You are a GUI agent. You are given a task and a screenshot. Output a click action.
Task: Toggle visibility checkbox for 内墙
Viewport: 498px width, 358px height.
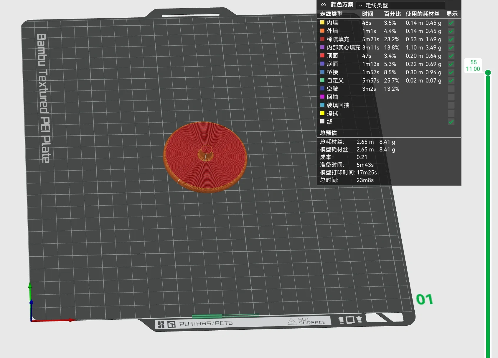tap(451, 23)
